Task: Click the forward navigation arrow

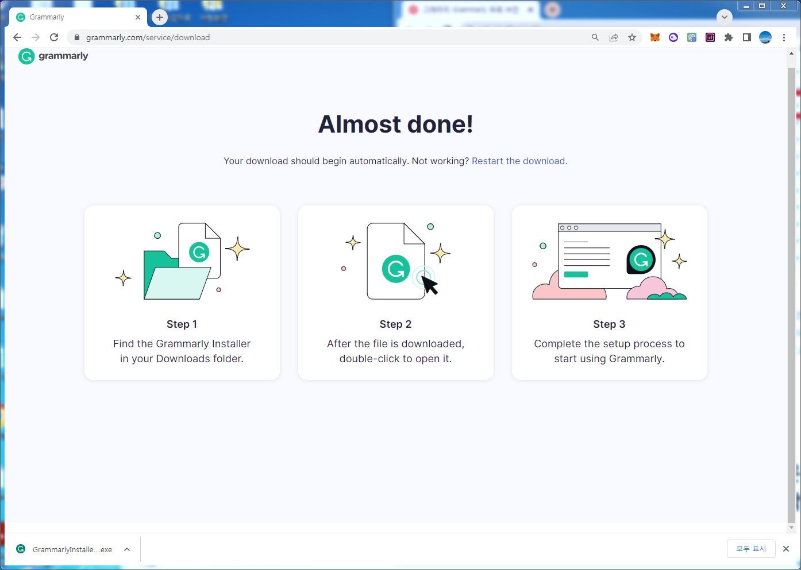Action: click(x=36, y=37)
